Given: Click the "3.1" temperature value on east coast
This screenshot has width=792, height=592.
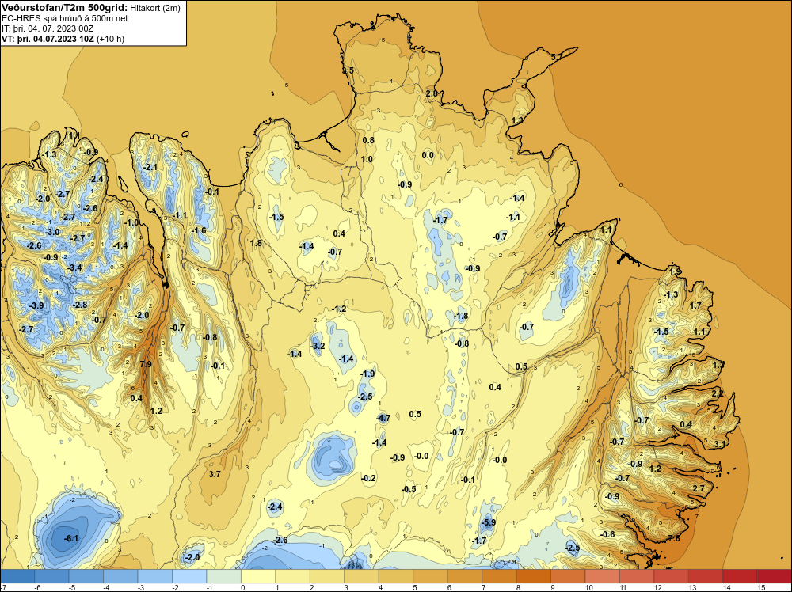Looking at the screenshot, I should pyautogui.click(x=720, y=444).
